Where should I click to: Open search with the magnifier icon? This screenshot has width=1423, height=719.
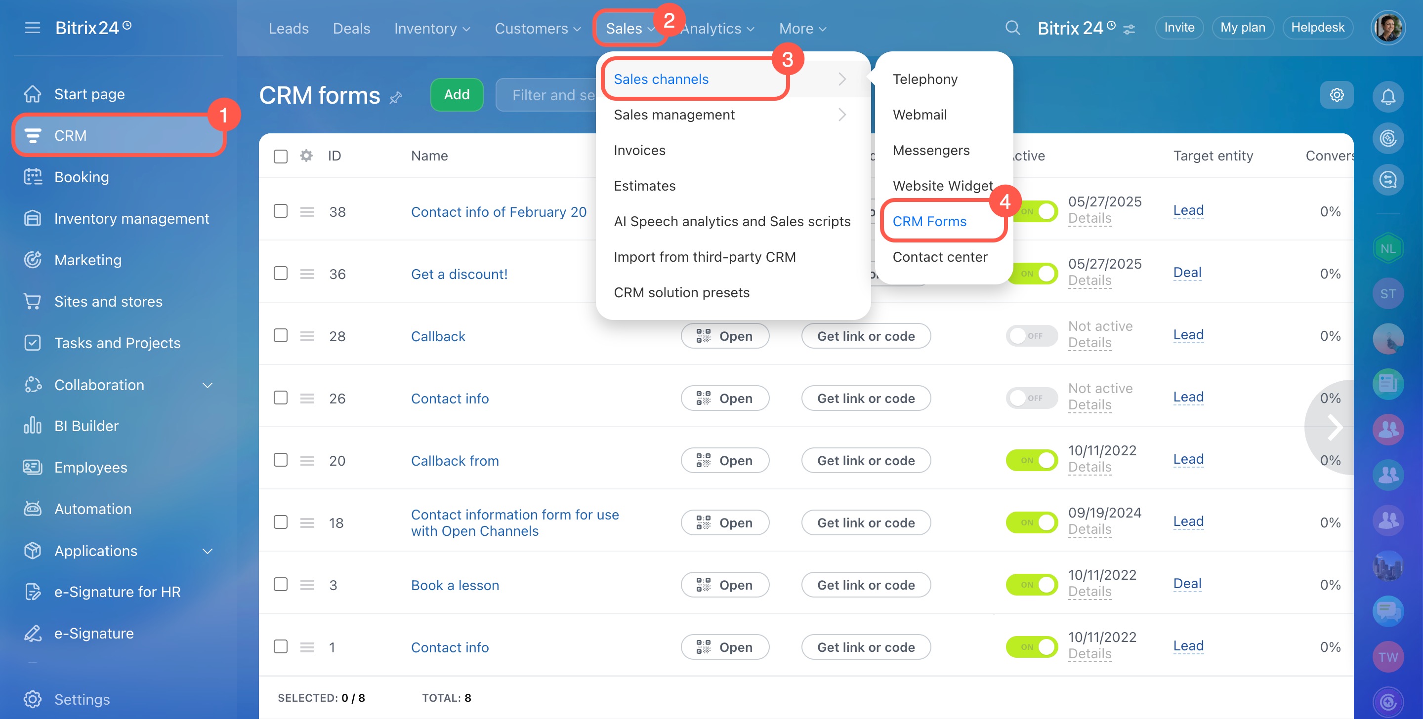point(1012,28)
